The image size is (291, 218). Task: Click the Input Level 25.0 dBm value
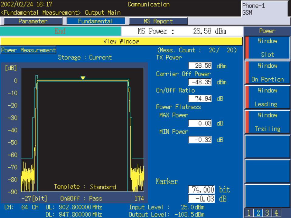pyautogui.click(x=167, y=207)
